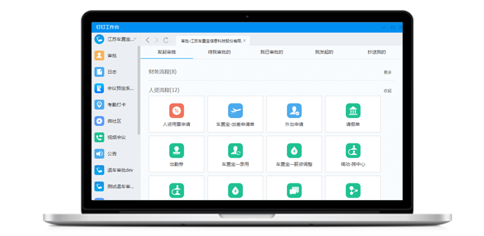Image resolution: width=484 pixels, height=236 pixels.
Task: Open 视频会议 video meeting
Action: (116, 137)
